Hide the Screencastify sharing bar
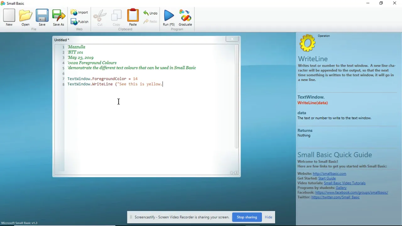Screen dimensions: 402x226 point(269,217)
